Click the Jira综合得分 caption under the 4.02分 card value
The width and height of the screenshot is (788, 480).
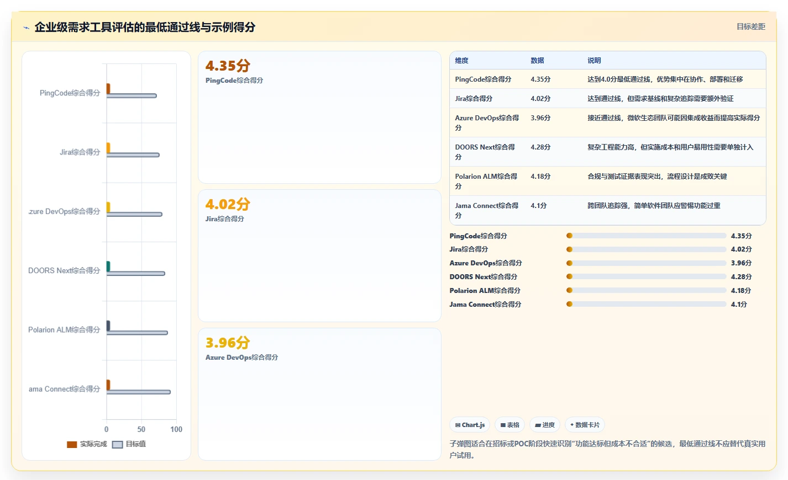225,219
